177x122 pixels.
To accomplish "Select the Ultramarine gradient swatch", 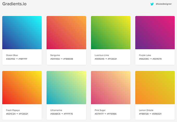I will point(66,88).
